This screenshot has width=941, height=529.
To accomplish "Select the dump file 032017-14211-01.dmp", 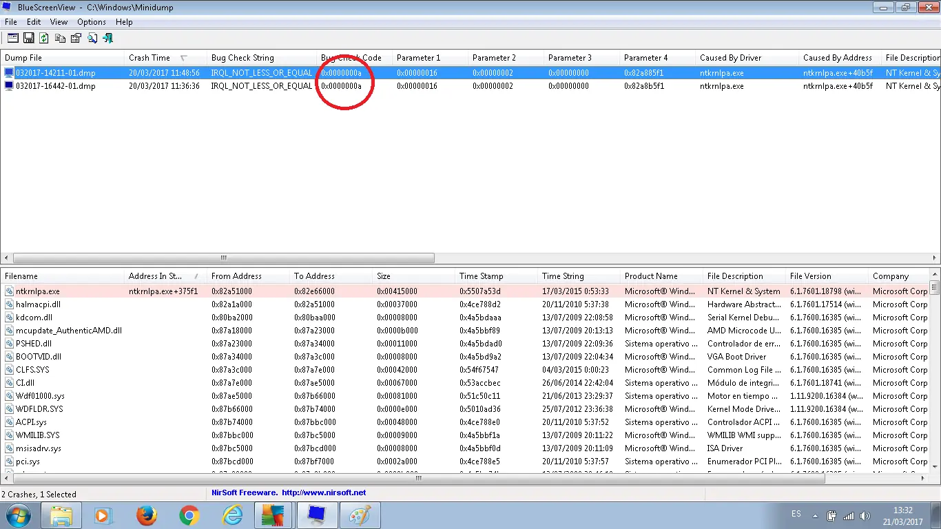I will click(x=56, y=72).
